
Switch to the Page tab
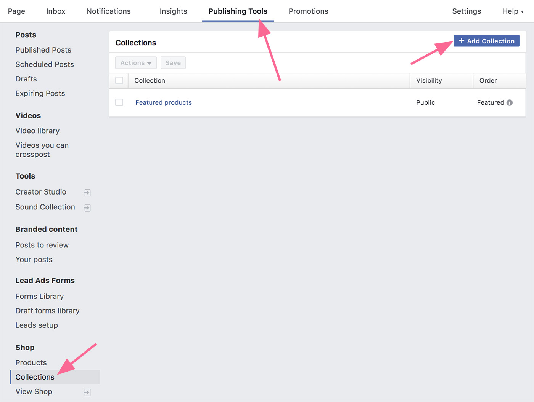(16, 11)
